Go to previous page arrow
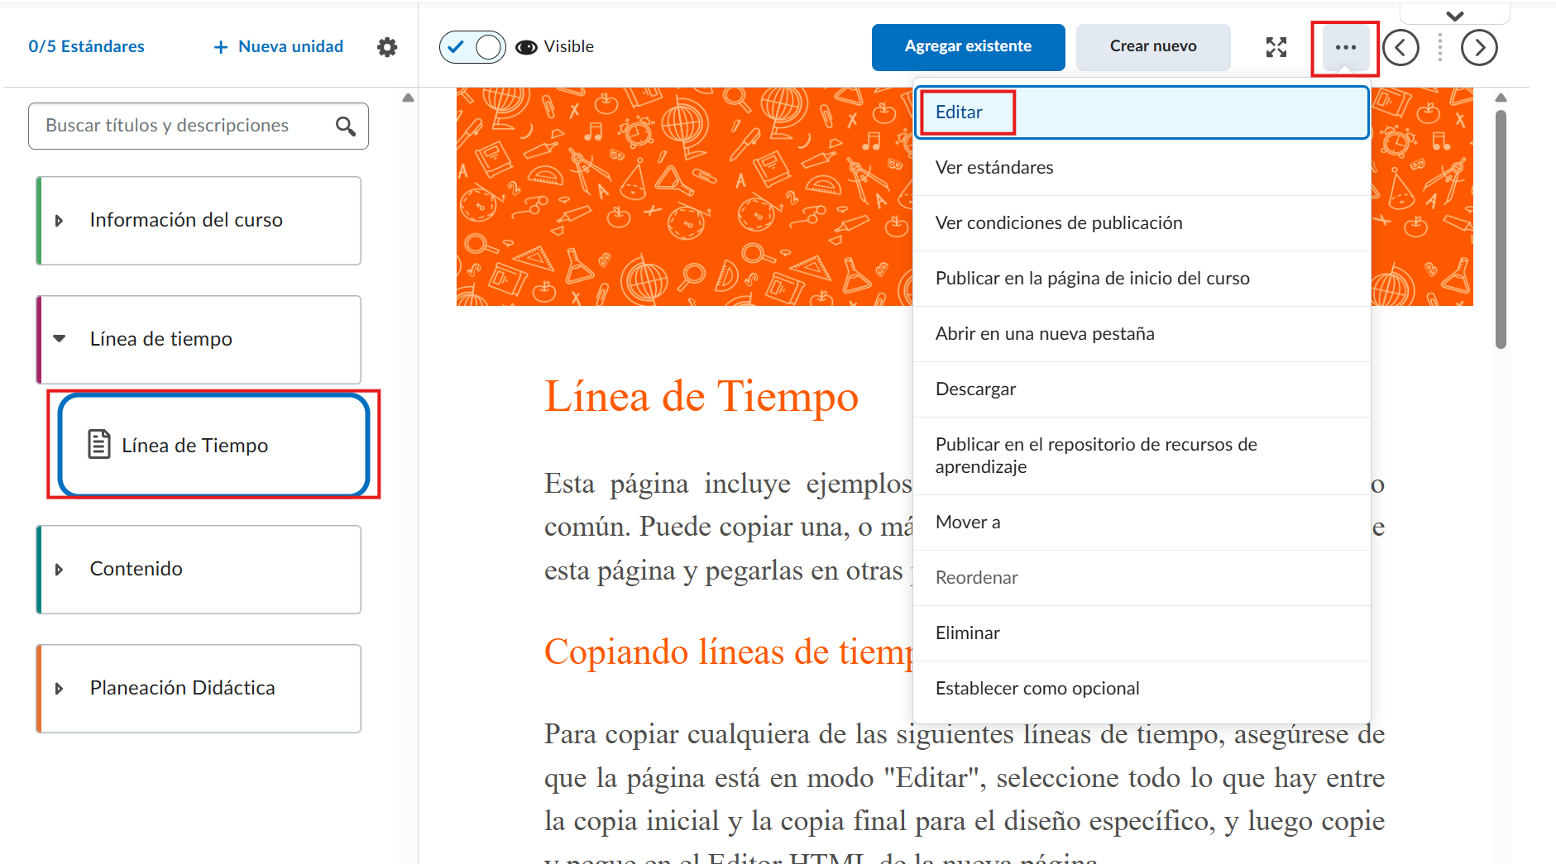The image size is (1556, 864). point(1400,48)
